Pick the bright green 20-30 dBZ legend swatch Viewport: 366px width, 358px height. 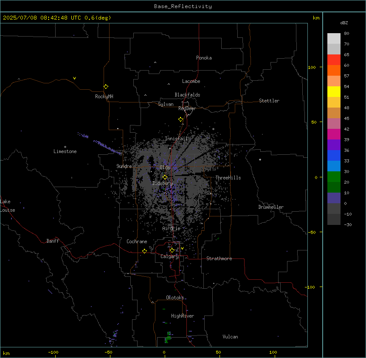pyautogui.click(x=334, y=177)
